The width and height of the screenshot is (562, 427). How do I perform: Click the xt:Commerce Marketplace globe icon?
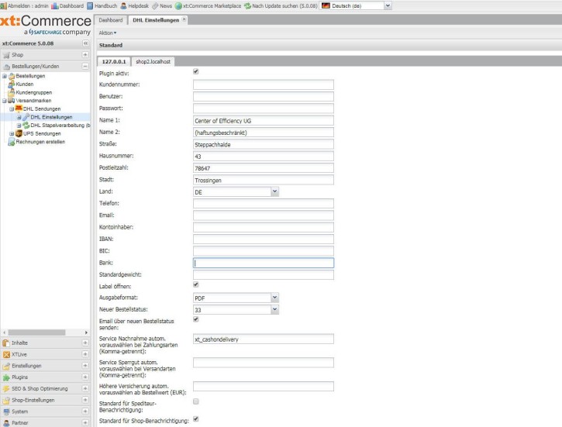[178, 5]
